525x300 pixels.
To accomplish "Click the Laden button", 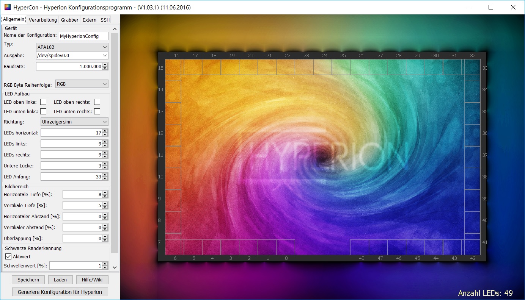I will click(60, 280).
